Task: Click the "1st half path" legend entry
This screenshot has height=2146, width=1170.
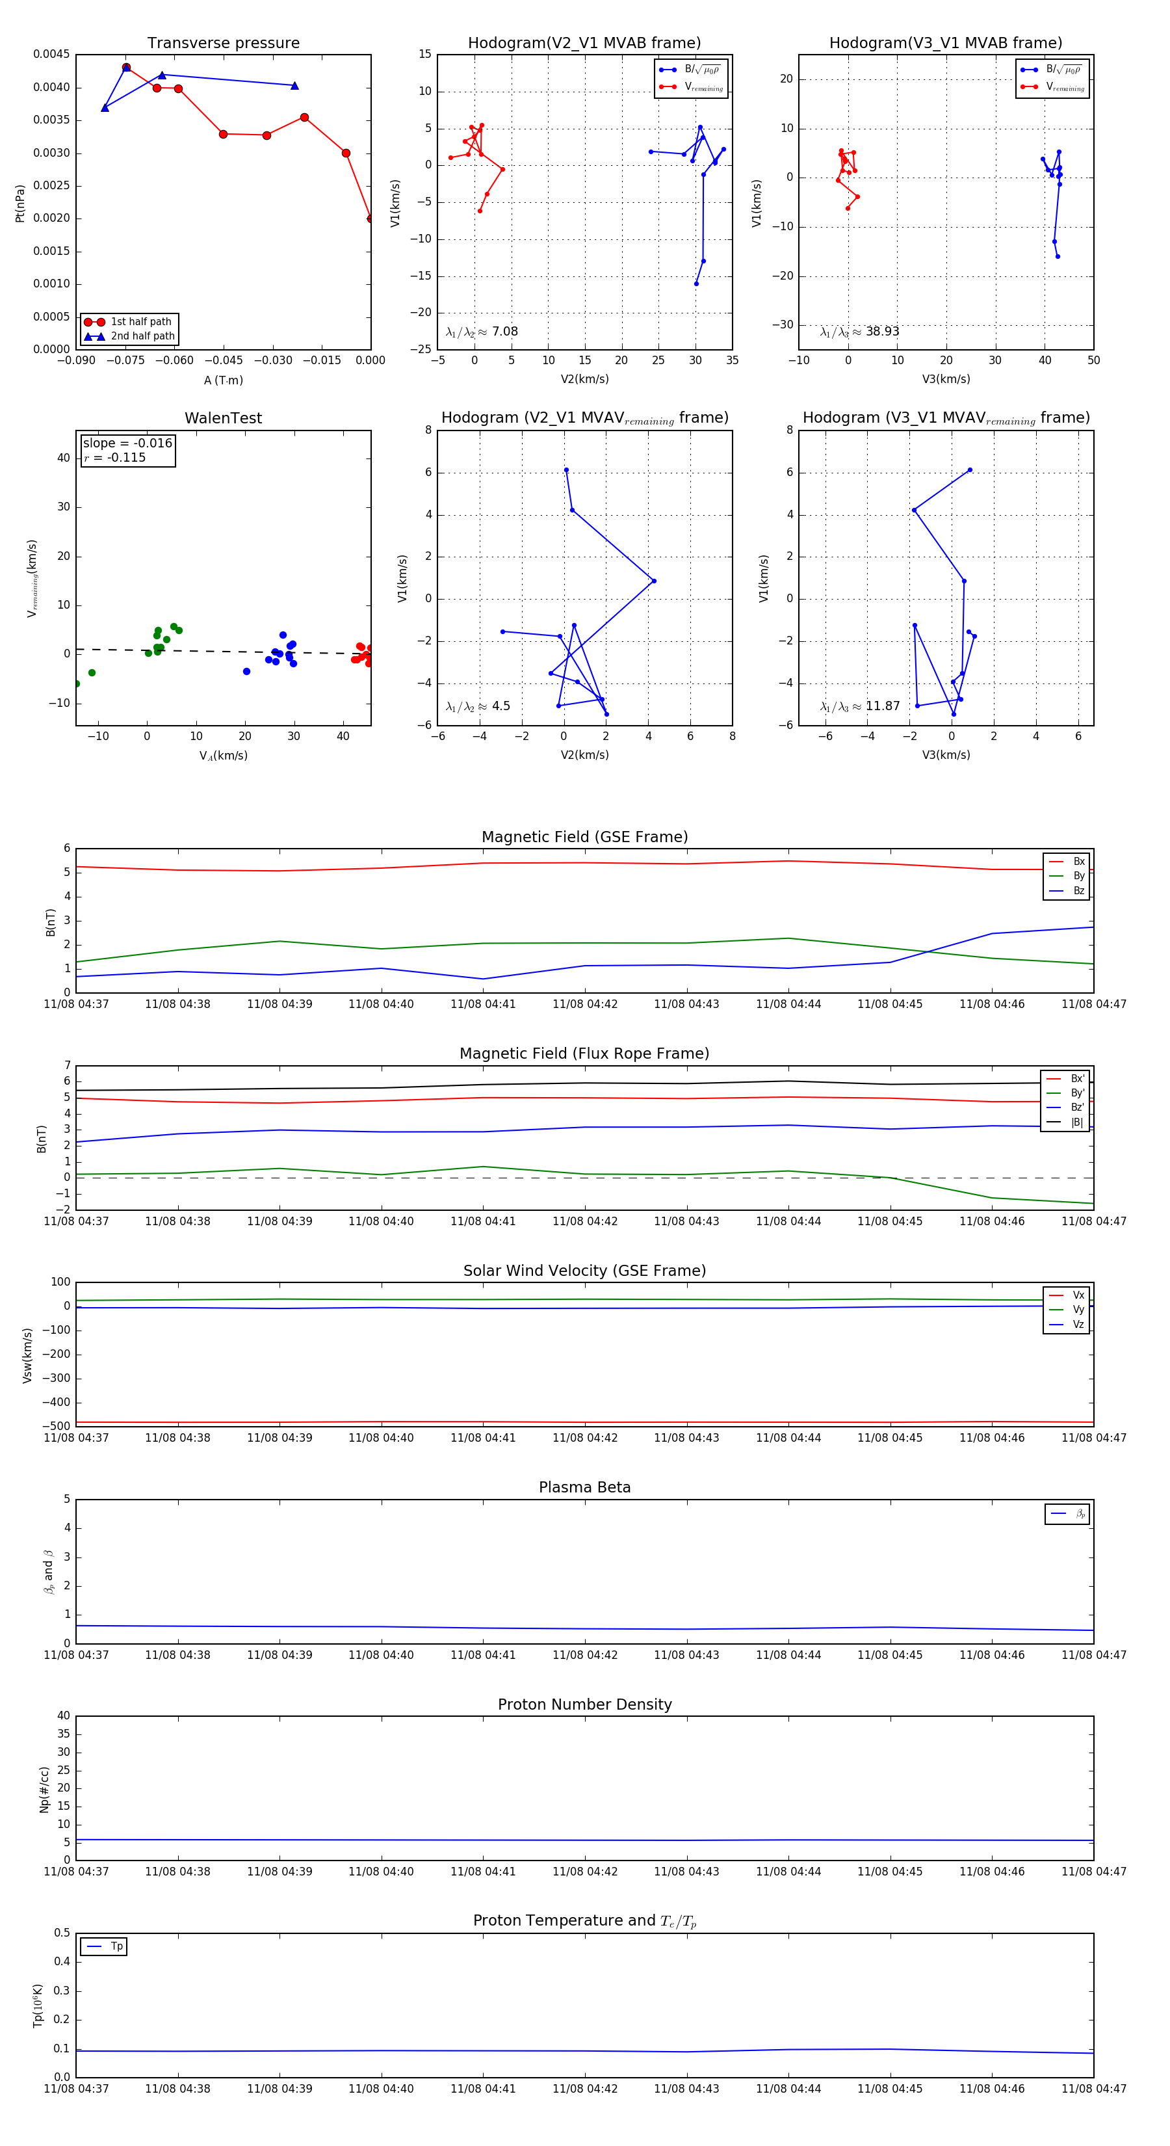Action: point(129,321)
